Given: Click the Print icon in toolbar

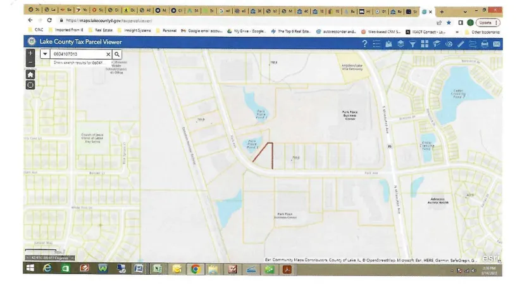Looking at the screenshot, I should [485, 43].
